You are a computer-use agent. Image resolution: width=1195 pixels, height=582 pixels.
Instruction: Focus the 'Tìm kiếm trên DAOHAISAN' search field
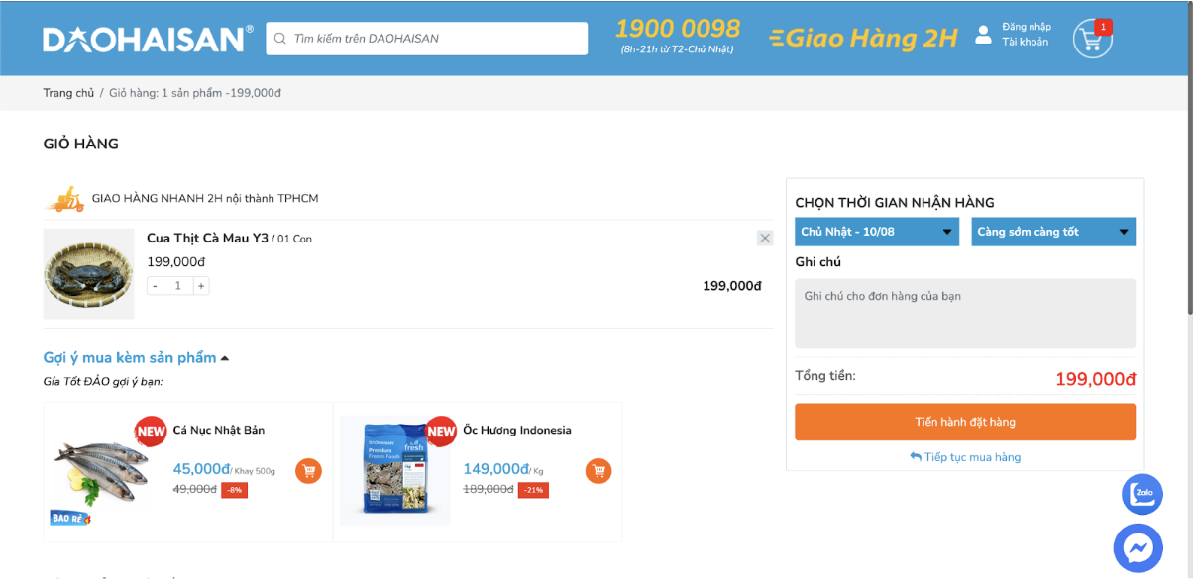(427, 39)
